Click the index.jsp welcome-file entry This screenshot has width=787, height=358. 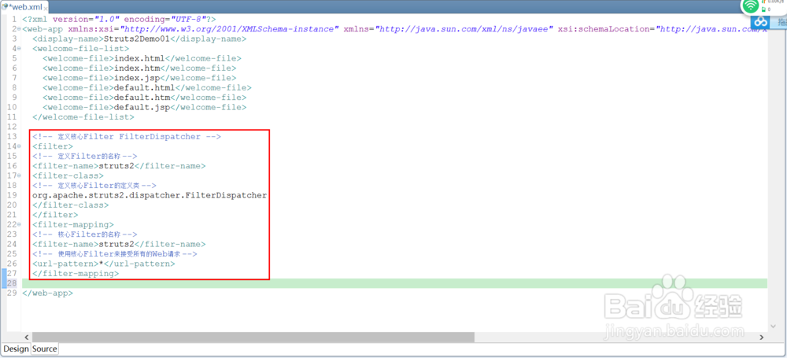click(x=136, y=78)
